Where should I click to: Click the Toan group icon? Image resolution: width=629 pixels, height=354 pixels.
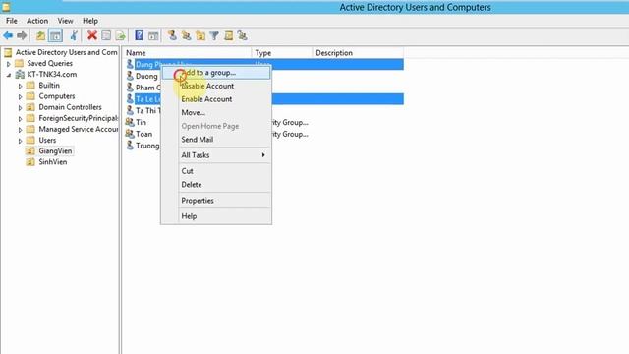[x=129, y=134]
